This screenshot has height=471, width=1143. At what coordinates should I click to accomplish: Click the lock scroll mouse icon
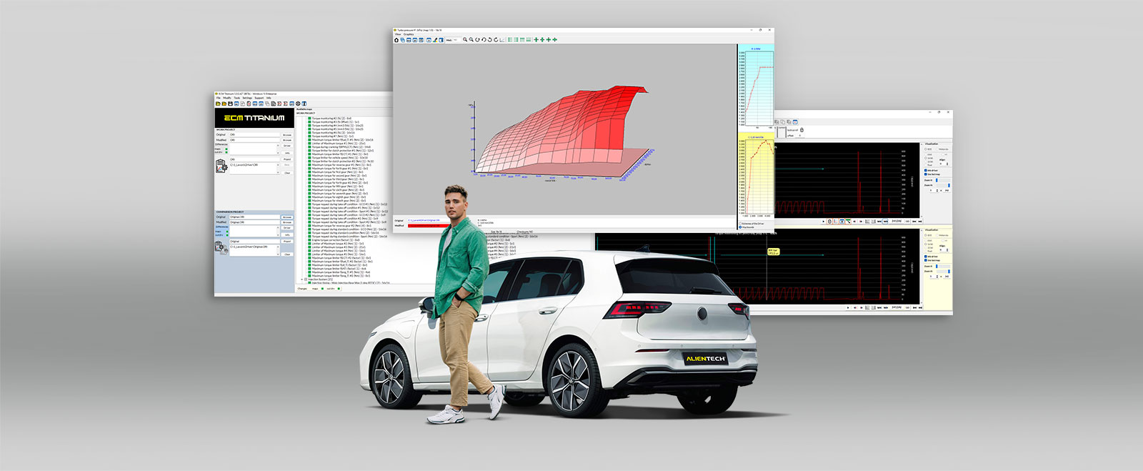click(802, 130)
